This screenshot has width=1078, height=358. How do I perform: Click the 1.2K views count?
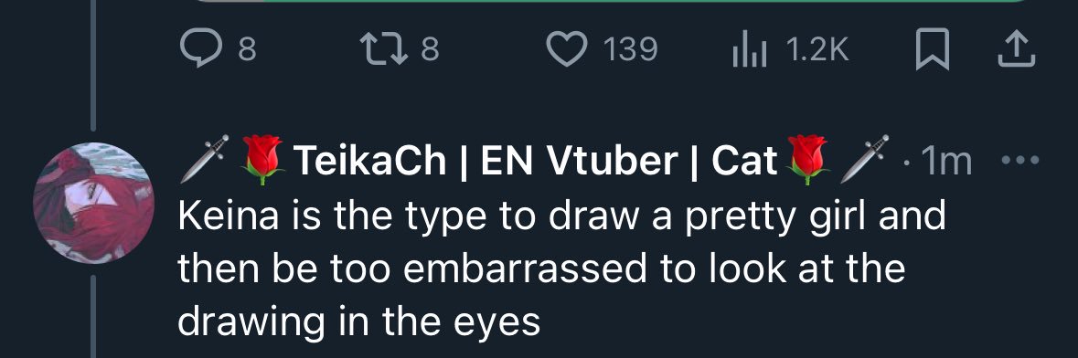coord(817,50)
